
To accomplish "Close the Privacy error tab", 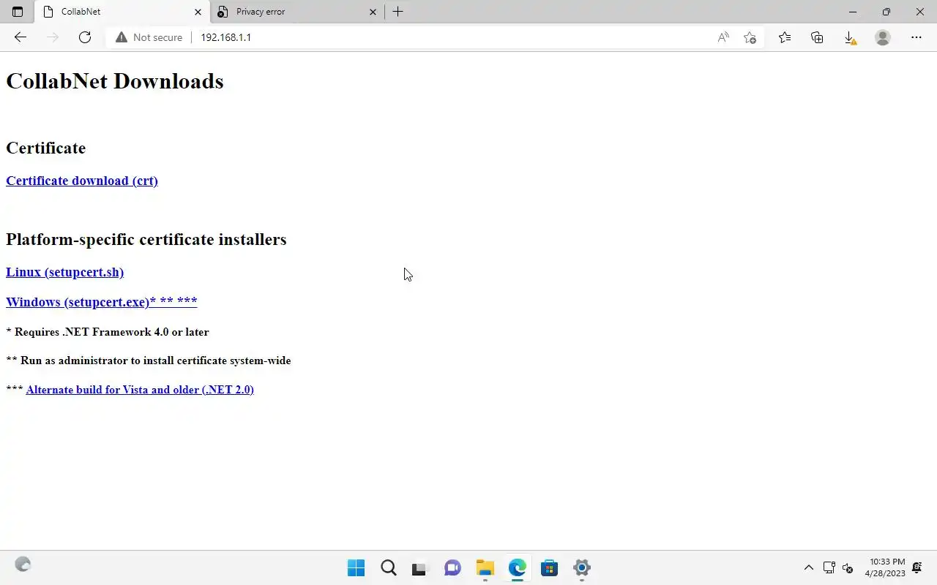I will point(373,12).
